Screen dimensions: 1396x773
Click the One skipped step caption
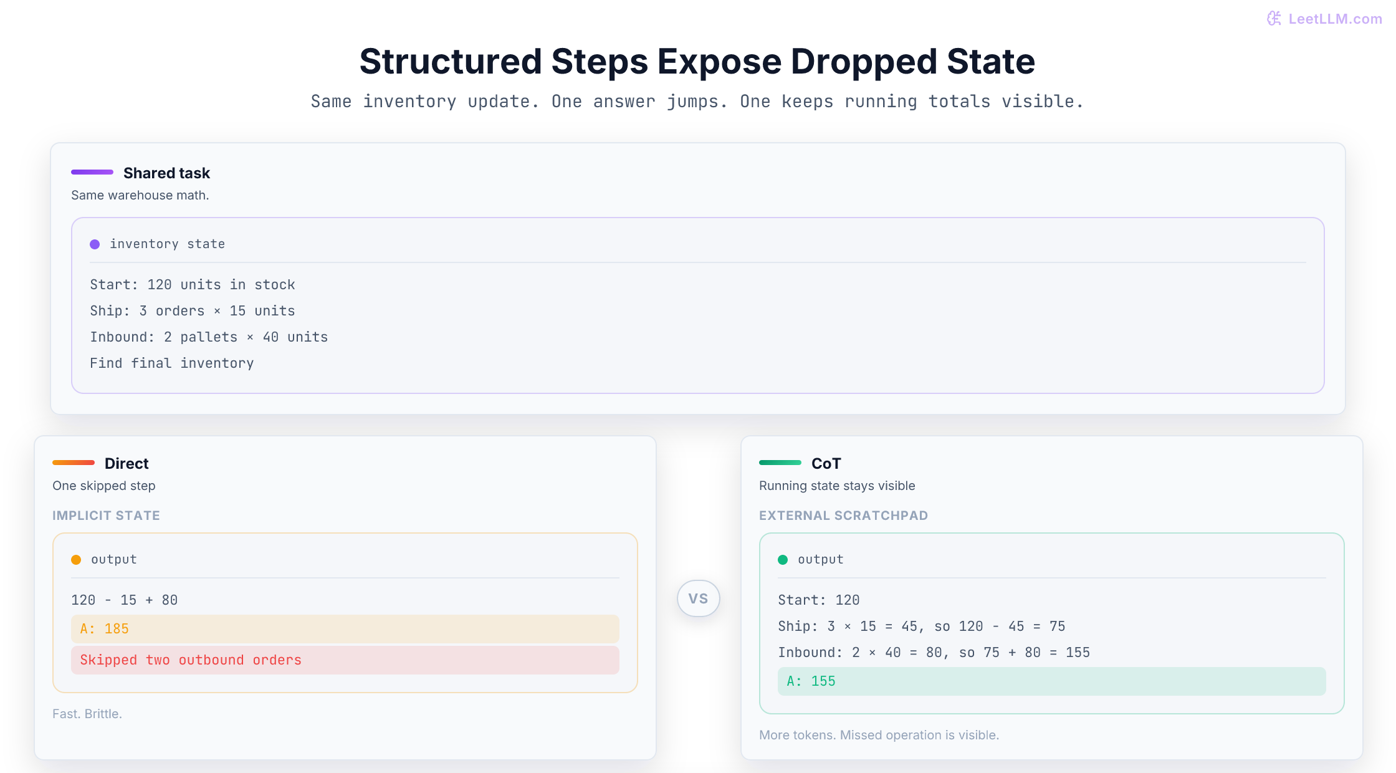click(x=104, y=486)
